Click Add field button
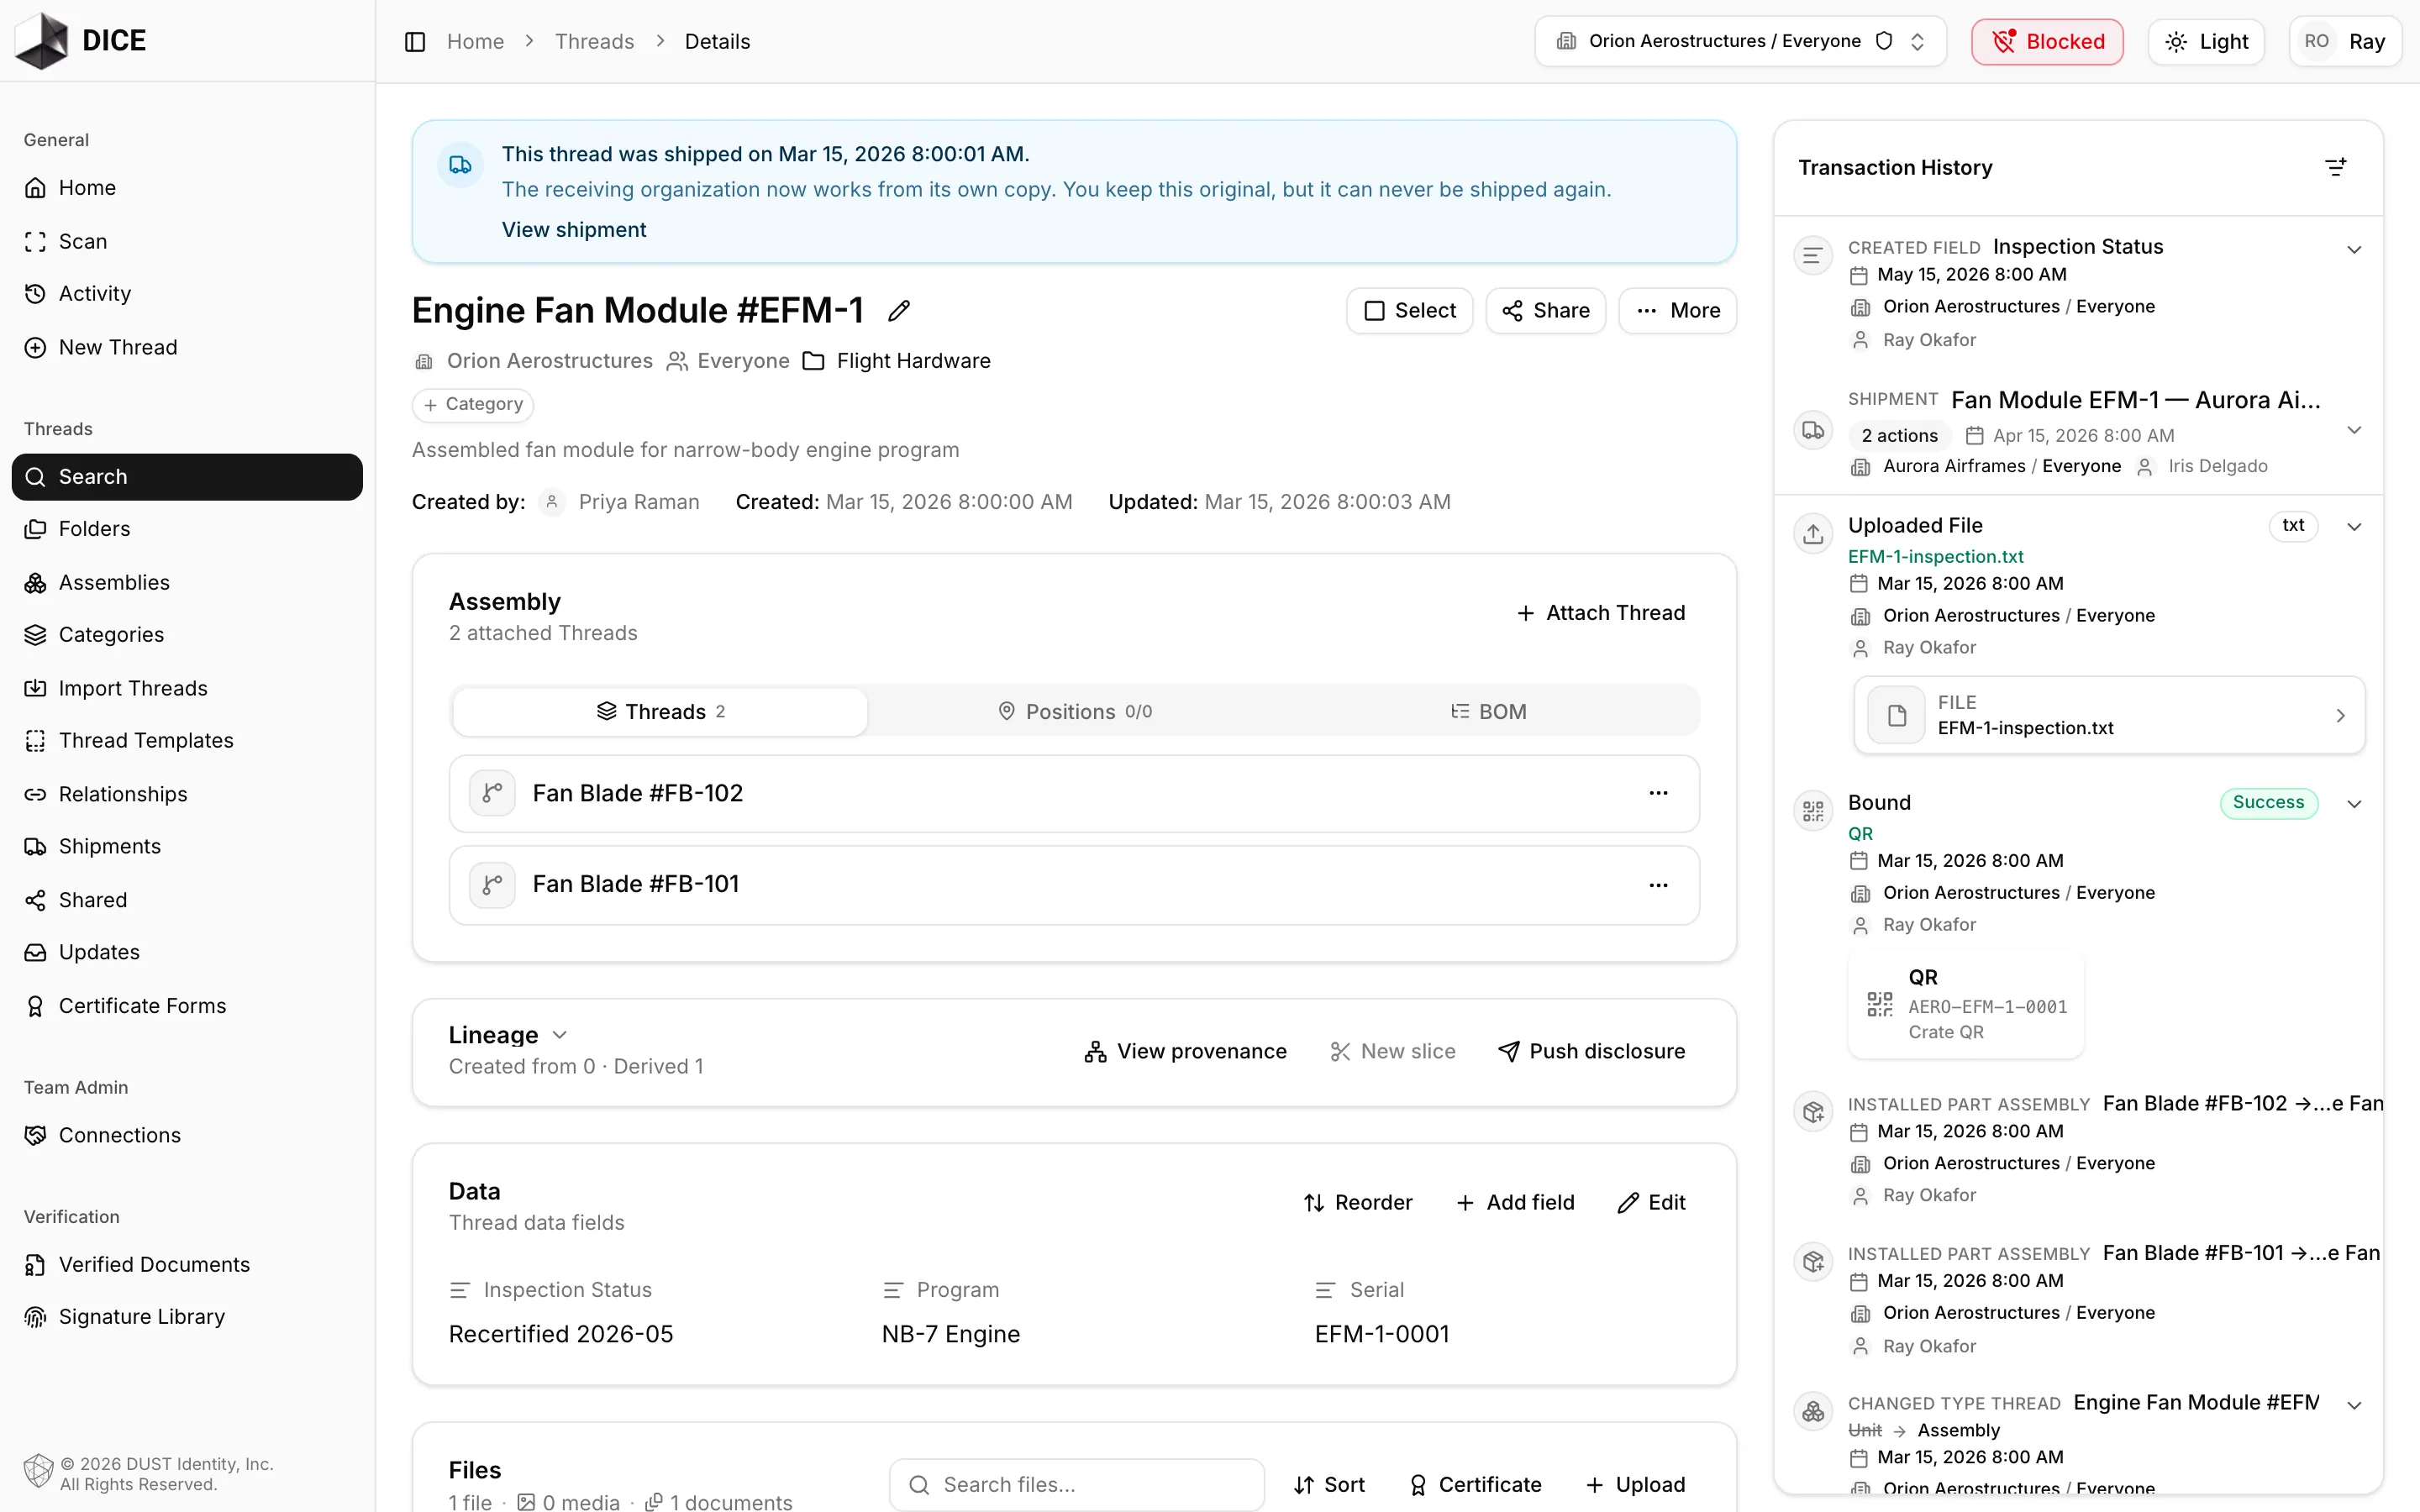 [1515, 1203]
